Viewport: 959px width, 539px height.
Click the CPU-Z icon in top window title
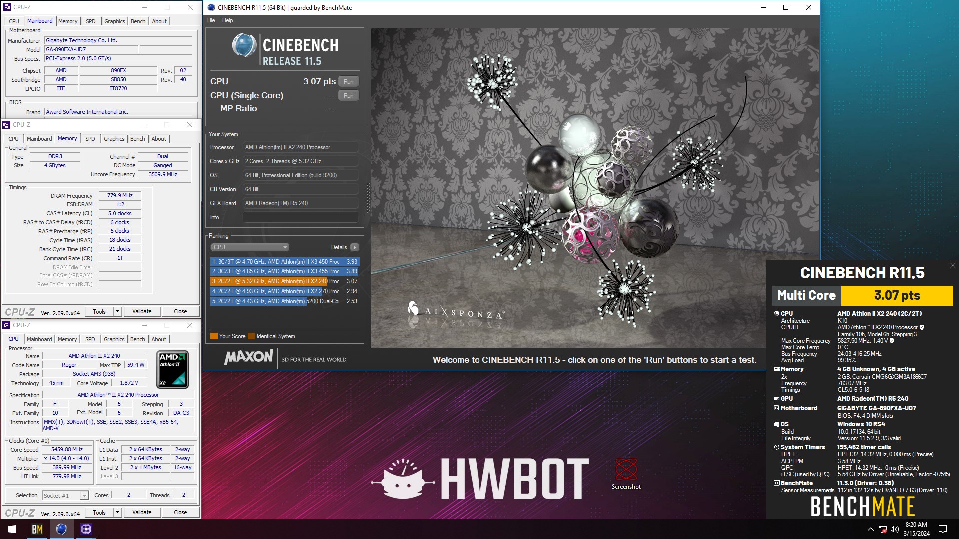[7, 7]
